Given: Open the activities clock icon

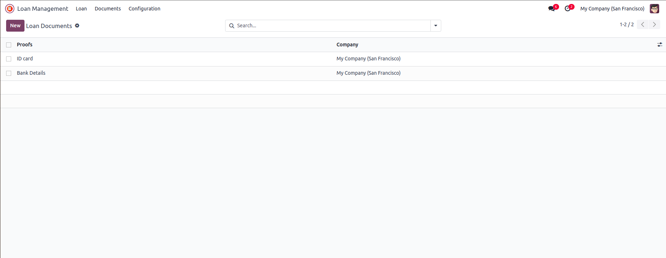Looking at the screenshot, I should coord(568,9).
